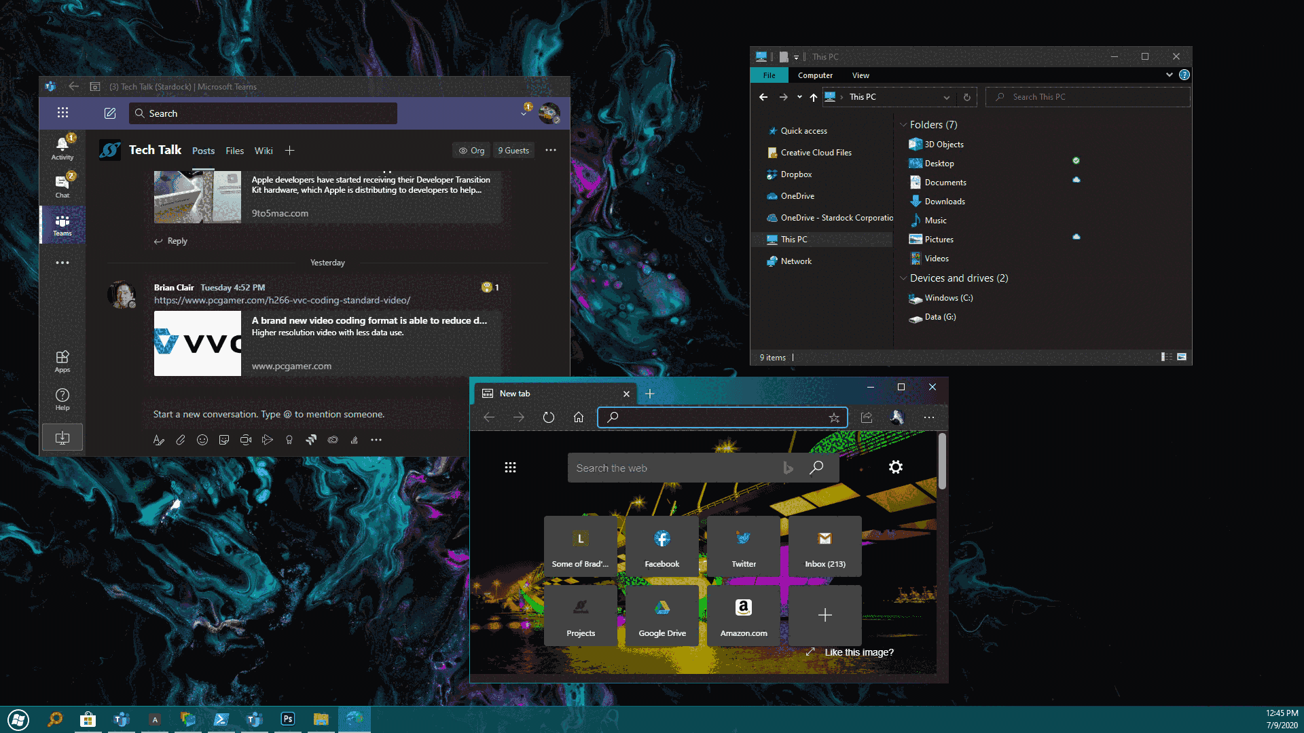Image resolution: width=1304 pixels, height=733 pixels.
Task: Collapse the Folders group in File Explorer
Action: pos(904,124)
